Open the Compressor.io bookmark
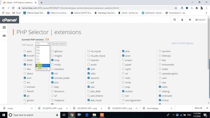 click(x=176, y=13)
